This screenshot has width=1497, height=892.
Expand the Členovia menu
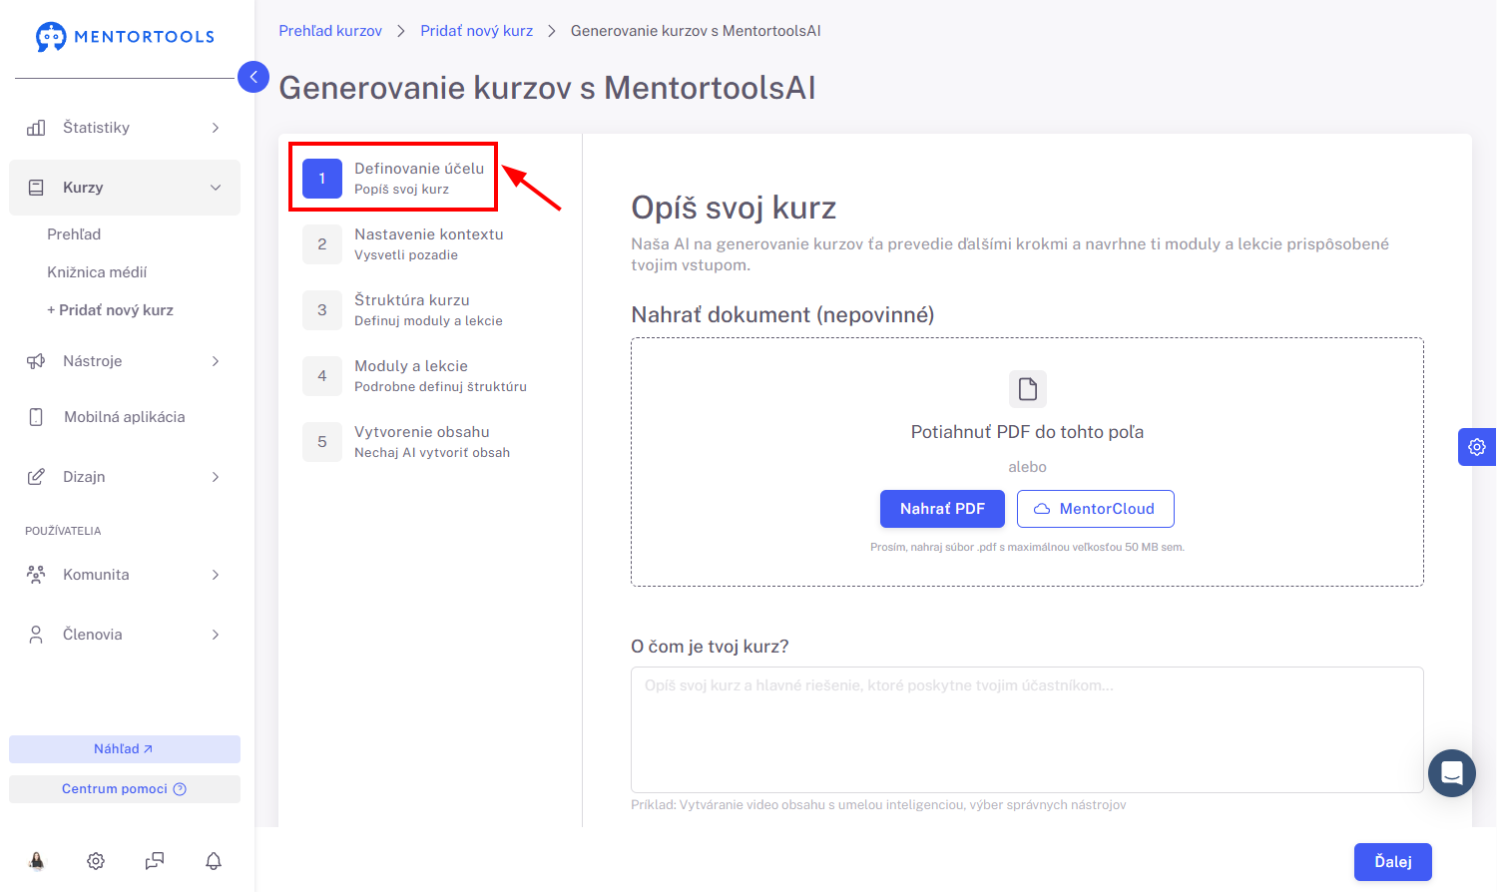[125, 635]
